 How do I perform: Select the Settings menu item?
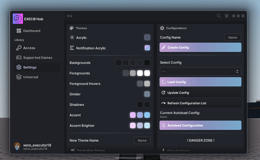pyautogui.click(x=37, y=67)
